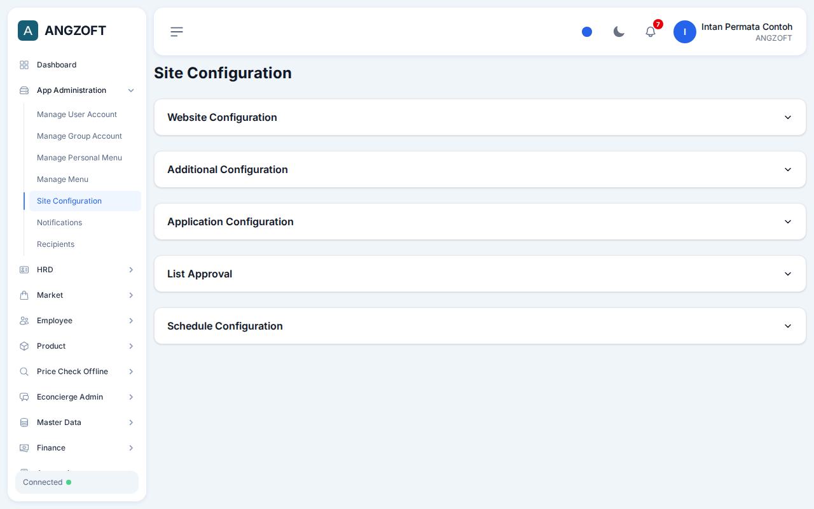Expand Employee menu arrow
This screenshot has height=509, width=814.
click(x=131, y=321)
